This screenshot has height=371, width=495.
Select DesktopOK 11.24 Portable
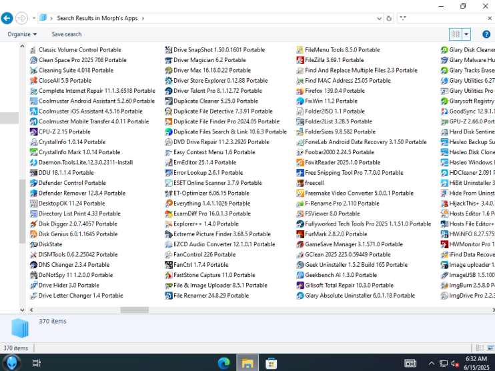click(x=67, y=204)
